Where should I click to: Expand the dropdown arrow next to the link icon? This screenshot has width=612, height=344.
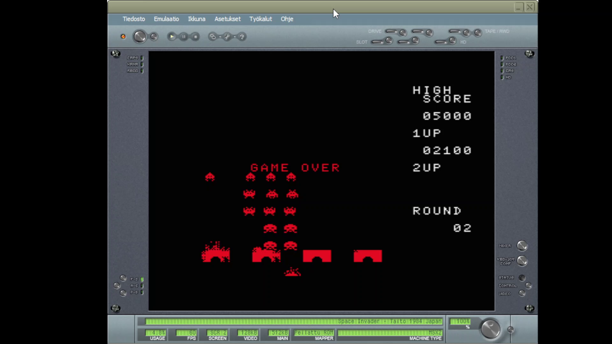pyautogui.click(x=220, y=37)
